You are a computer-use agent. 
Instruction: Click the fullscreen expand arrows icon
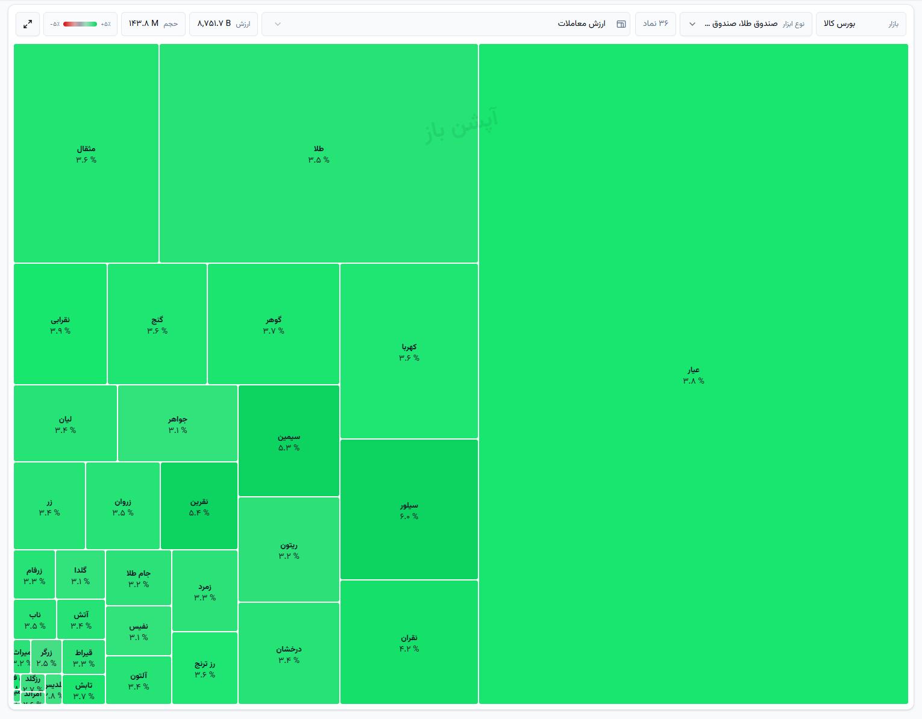(28, 24)
